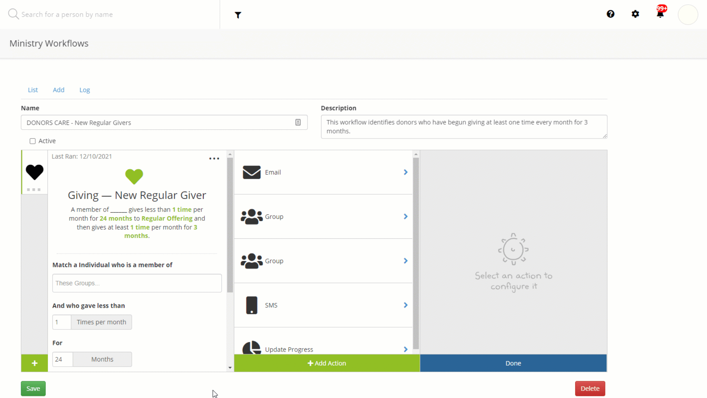Screen dimensions: 707x398
Task: Open the three-dot trigger options menu
Action: [214, 159]
